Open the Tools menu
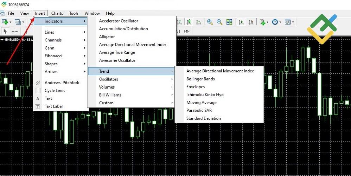Viewport: 351px width, 176px height. coord(74,13)
